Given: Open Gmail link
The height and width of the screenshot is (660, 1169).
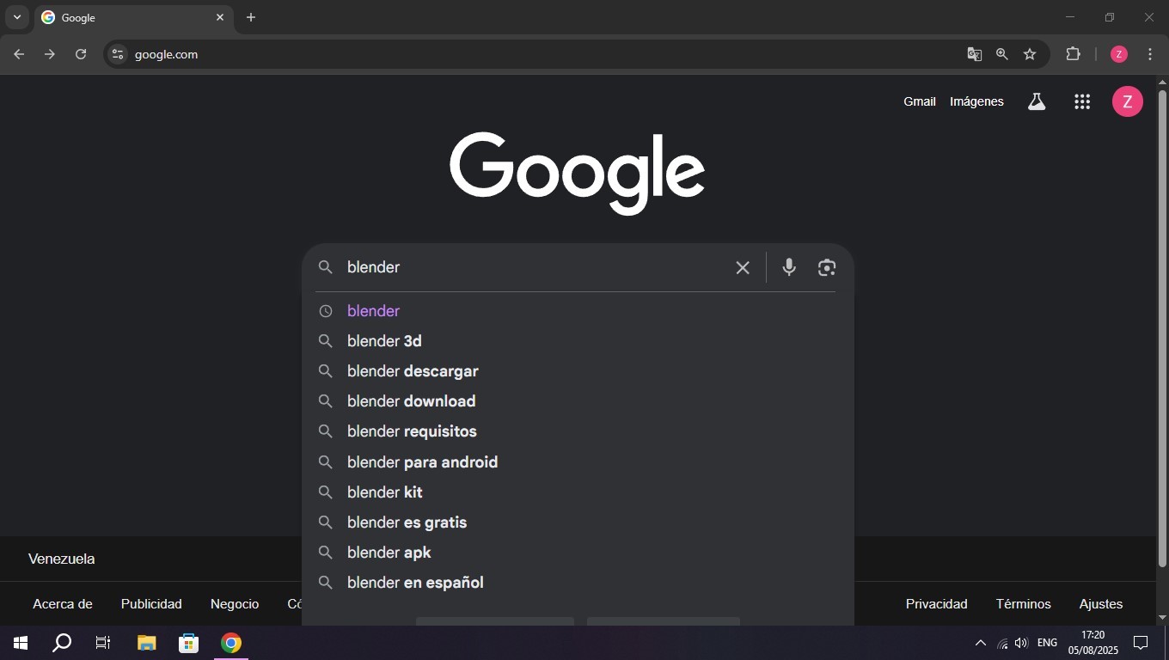Looking at the screenshot, I should [919, 101].
